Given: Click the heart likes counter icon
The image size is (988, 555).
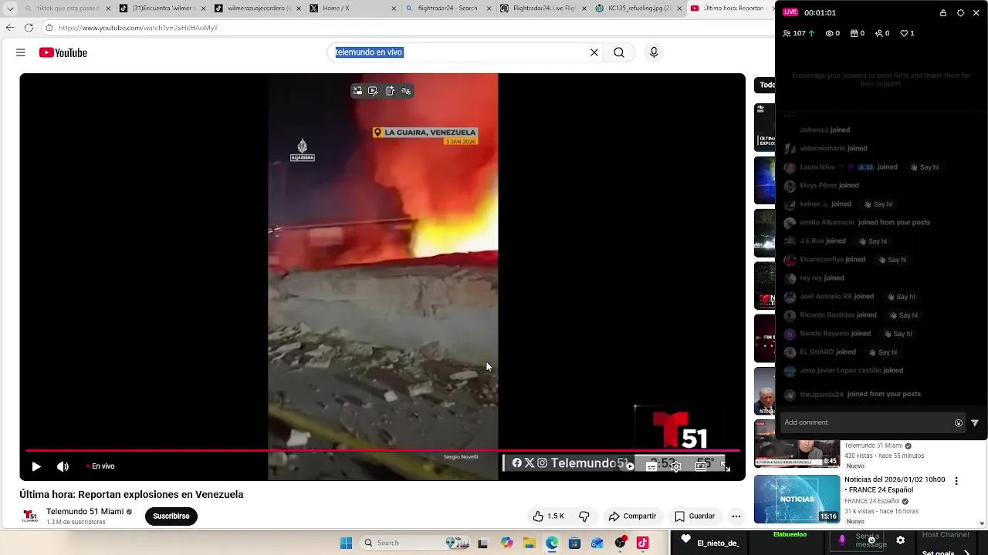Looking at the screenshot, I should point(904,34).
